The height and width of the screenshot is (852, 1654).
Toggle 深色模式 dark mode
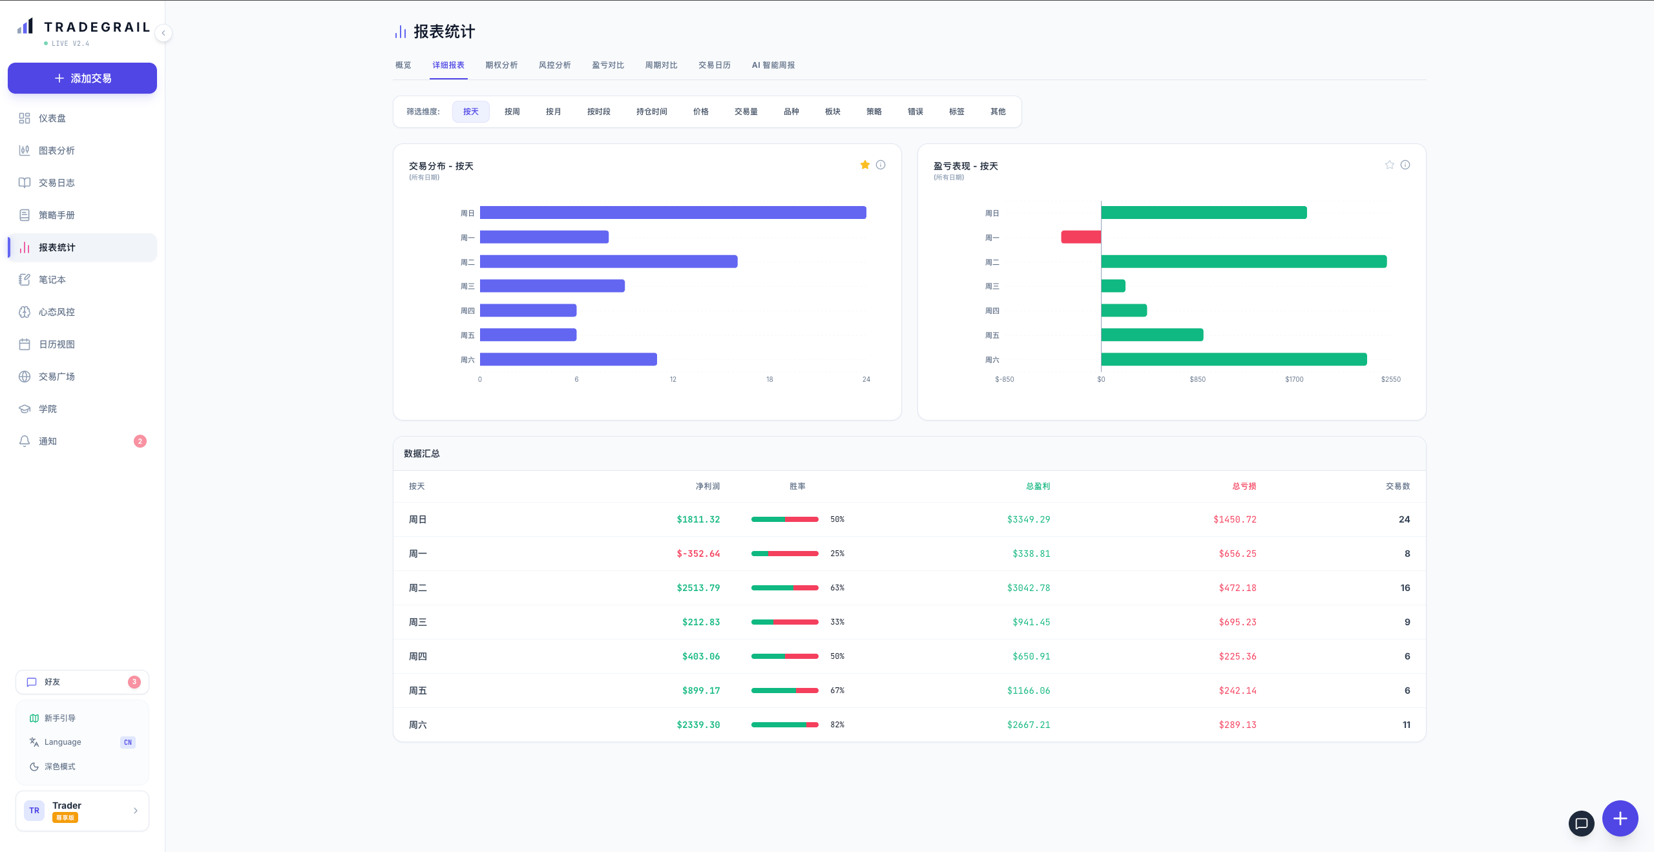point(59,767)
